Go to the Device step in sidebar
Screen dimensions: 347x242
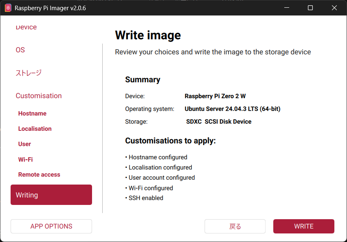pos(26,28)
